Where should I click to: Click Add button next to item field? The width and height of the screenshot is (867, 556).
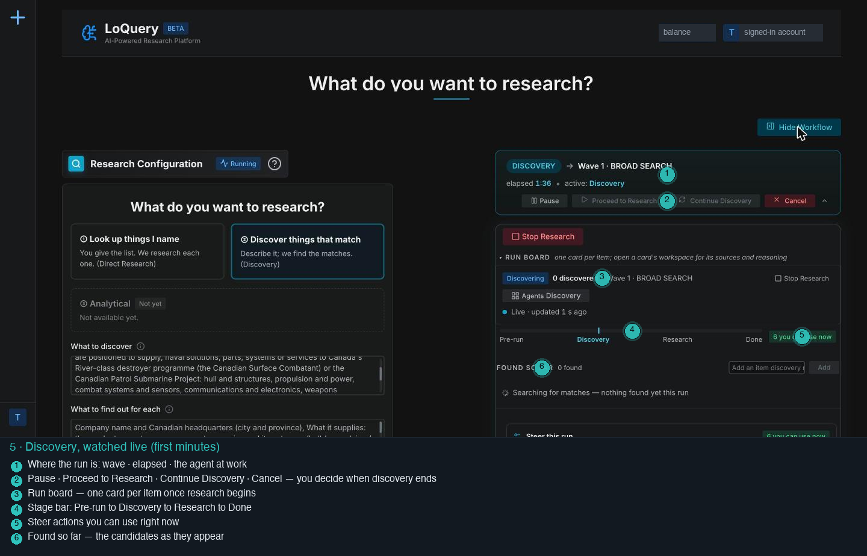tap(824, 368)
